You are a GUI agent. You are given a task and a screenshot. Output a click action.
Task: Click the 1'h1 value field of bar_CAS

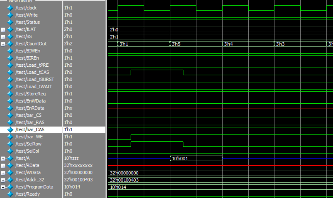(69, 129)
